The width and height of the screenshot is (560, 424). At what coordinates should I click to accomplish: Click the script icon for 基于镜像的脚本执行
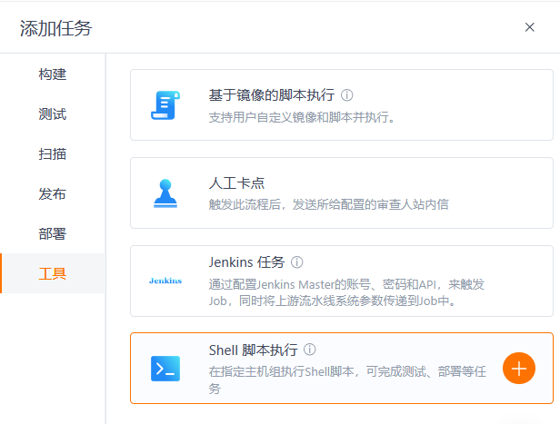tap(165, 105)
